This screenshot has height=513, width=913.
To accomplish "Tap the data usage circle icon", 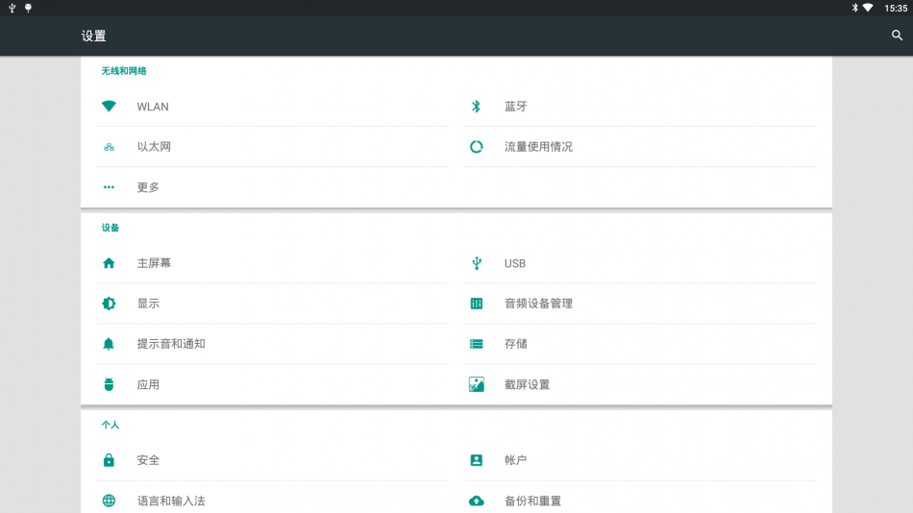I will tap(477, 147).
